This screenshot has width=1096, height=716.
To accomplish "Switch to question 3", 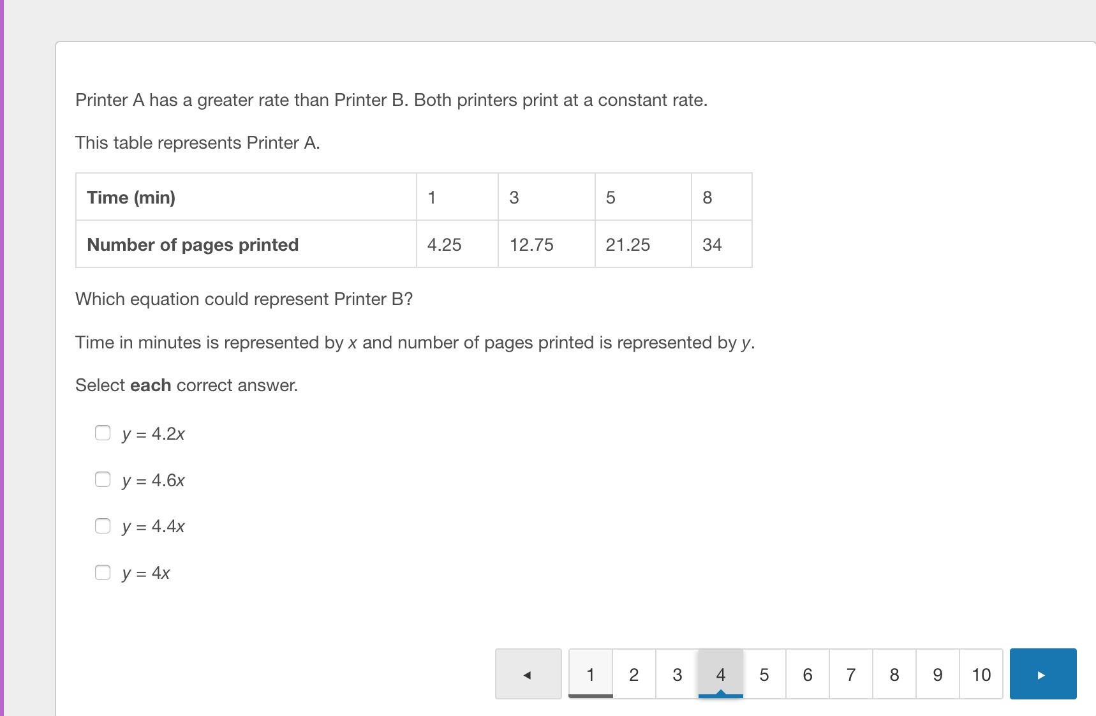I will click(x=678, y=675).
